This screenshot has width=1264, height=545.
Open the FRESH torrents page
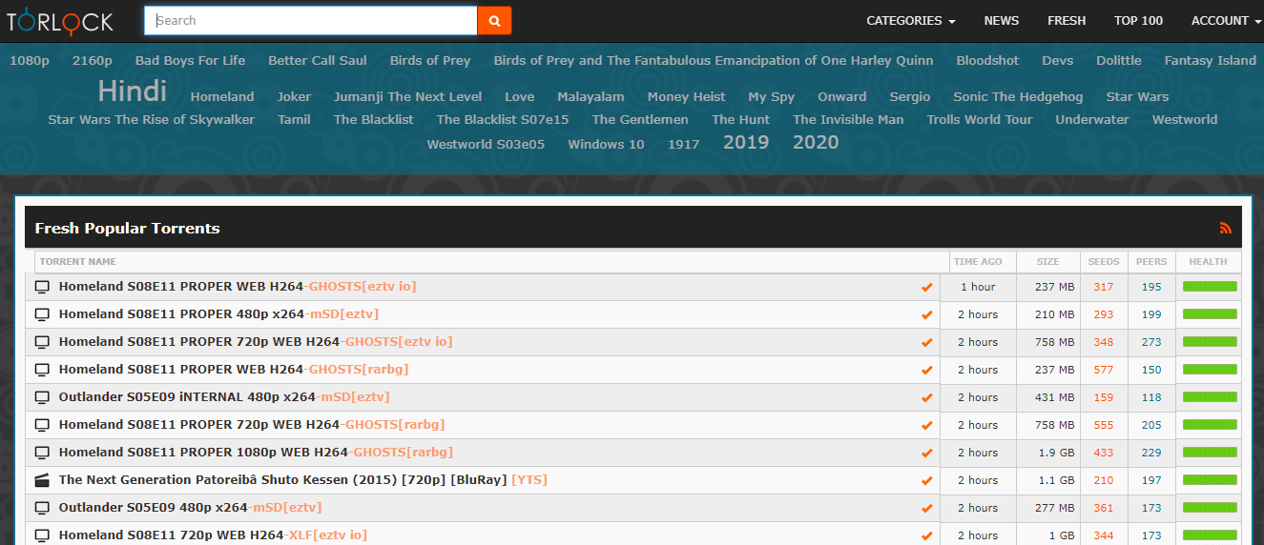pyautogui.click(x=1067, y=20)
